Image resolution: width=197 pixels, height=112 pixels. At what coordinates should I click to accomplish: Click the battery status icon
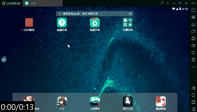point(180,9)
